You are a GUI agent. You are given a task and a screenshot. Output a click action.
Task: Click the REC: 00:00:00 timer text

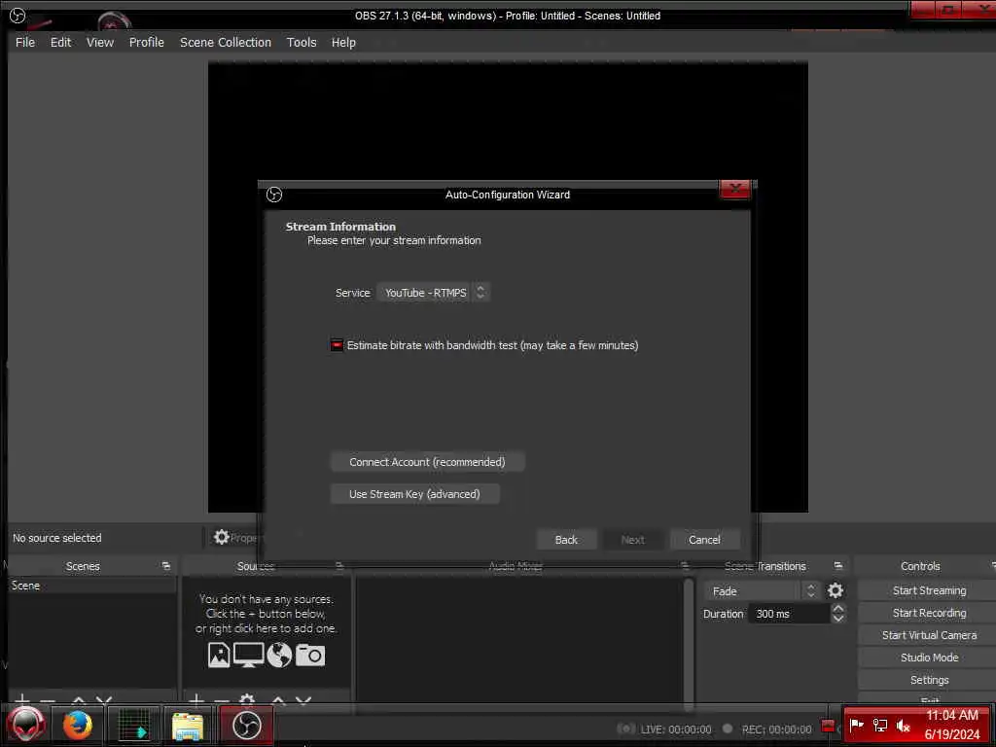(x=776, y=729)
